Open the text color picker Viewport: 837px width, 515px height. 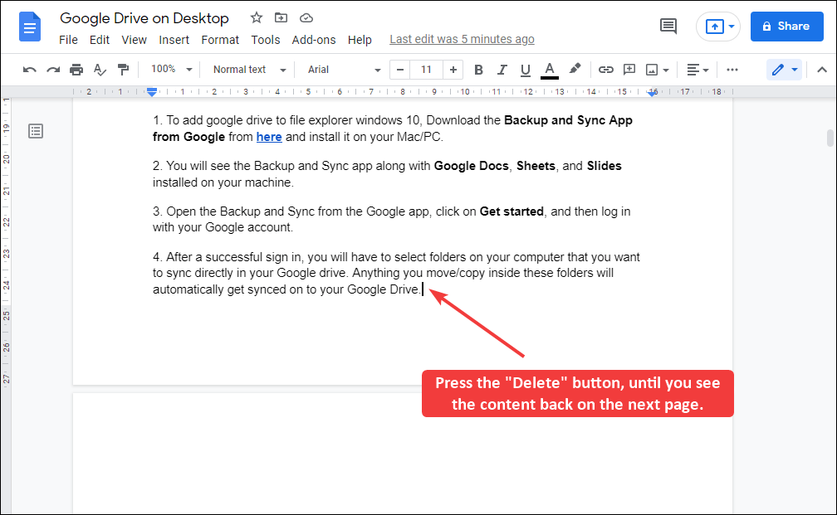coord(549,70)
